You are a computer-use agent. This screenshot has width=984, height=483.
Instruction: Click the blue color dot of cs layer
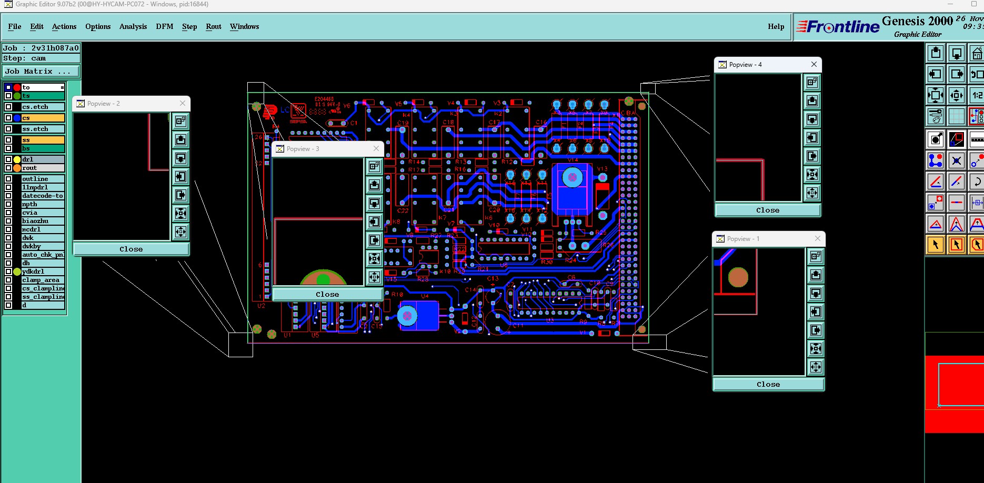[x=17, y=118]
